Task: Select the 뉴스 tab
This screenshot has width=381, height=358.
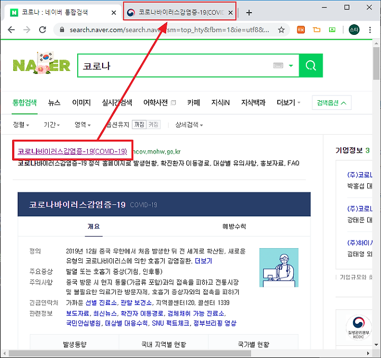Action: pyautogui.click(x=54, y=103)
